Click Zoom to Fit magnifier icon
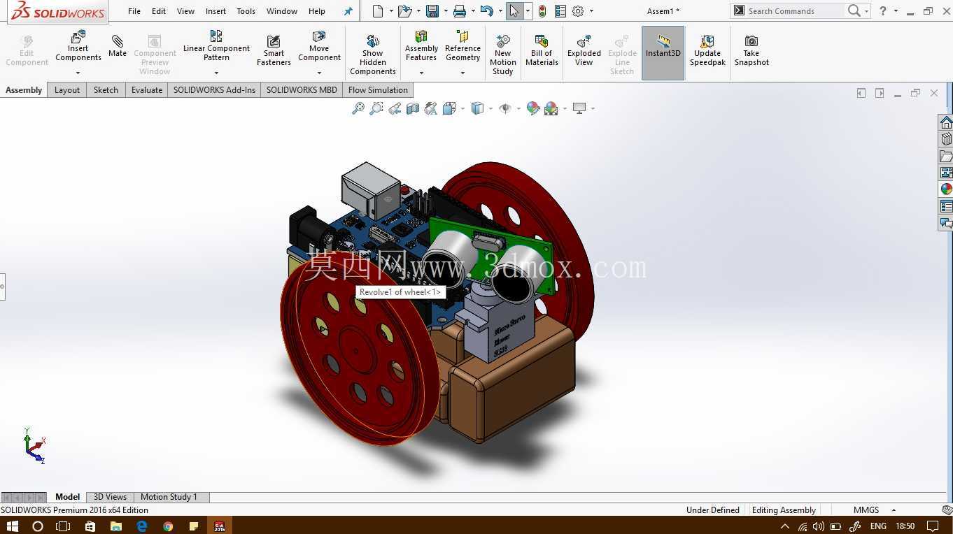The height and width of the screenshot is (534, 953). tap(358, 108)
